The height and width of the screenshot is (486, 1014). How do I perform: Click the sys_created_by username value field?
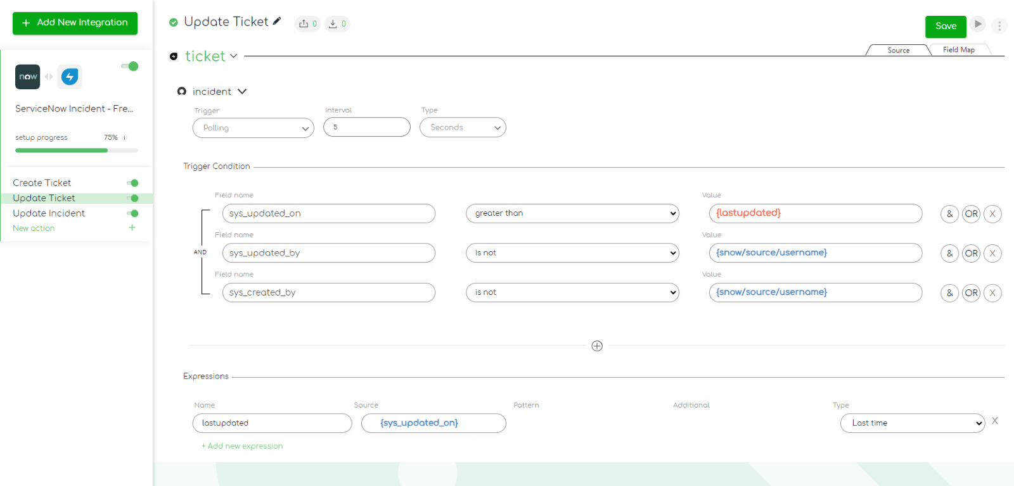pyautogui.click(x=816, y=292)
